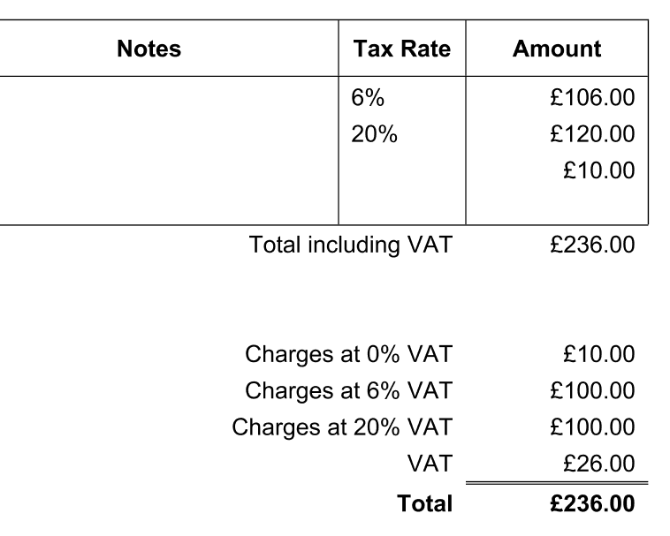Select the 6% tax rate cell
The image size is (670, 536).
coord(368,97)
